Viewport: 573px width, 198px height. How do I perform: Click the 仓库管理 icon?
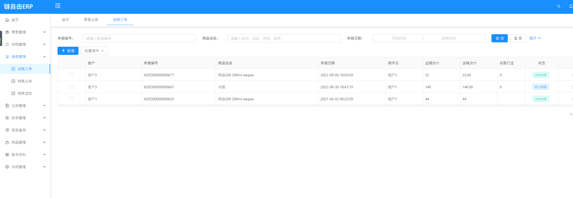(7, 106)
